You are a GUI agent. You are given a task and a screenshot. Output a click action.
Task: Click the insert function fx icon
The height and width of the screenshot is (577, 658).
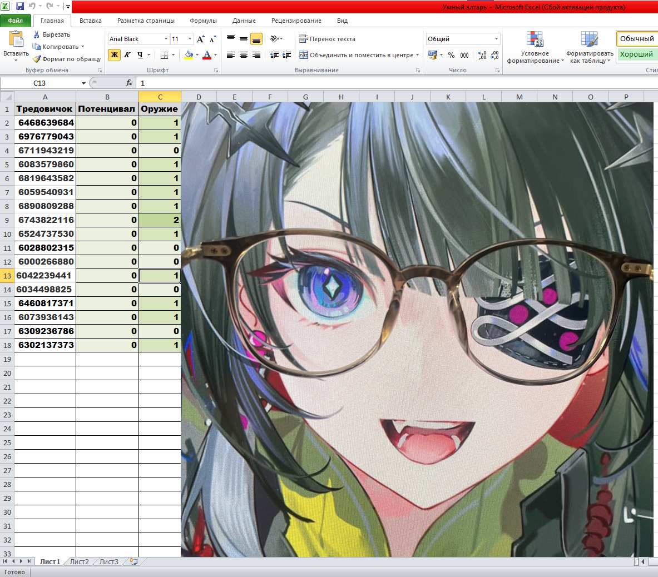pos(129,83)
